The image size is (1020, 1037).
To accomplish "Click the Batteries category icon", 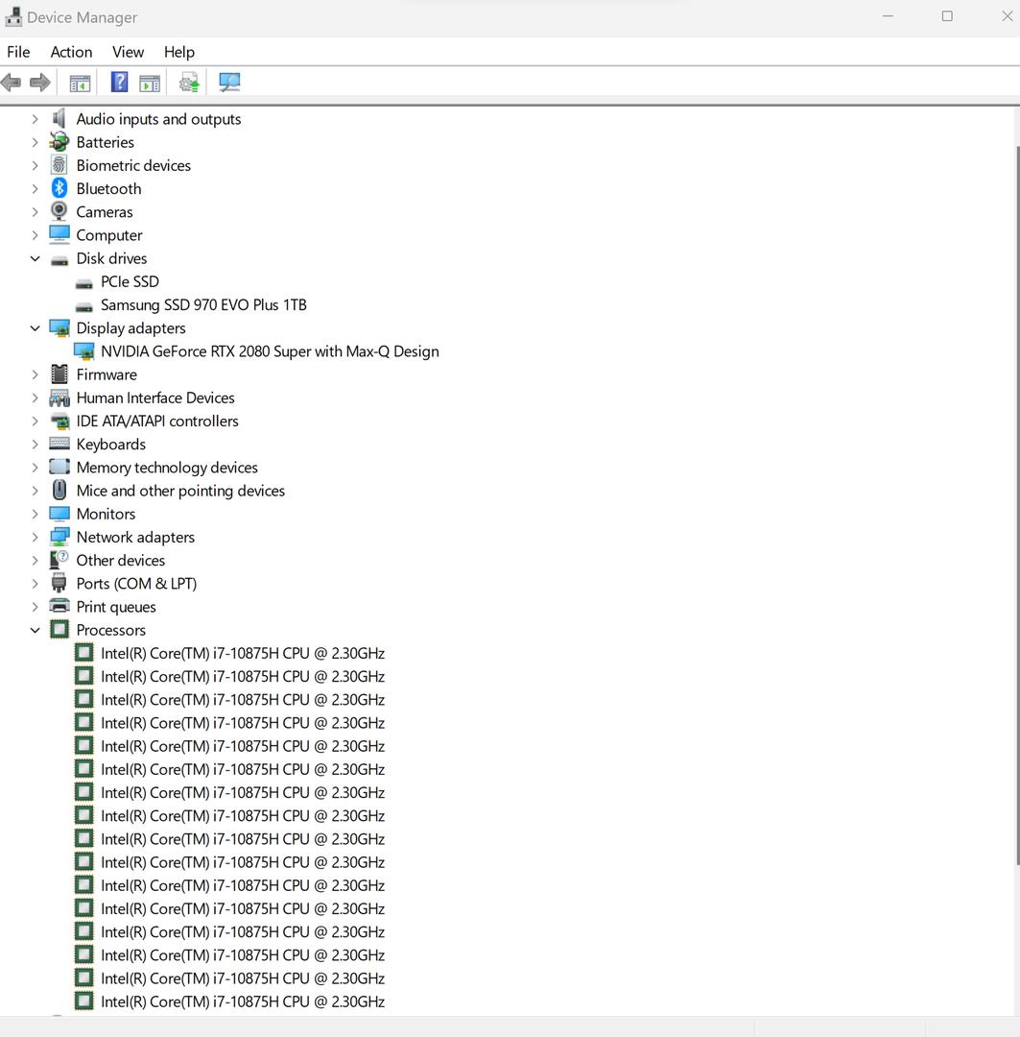I will point(59,141).
